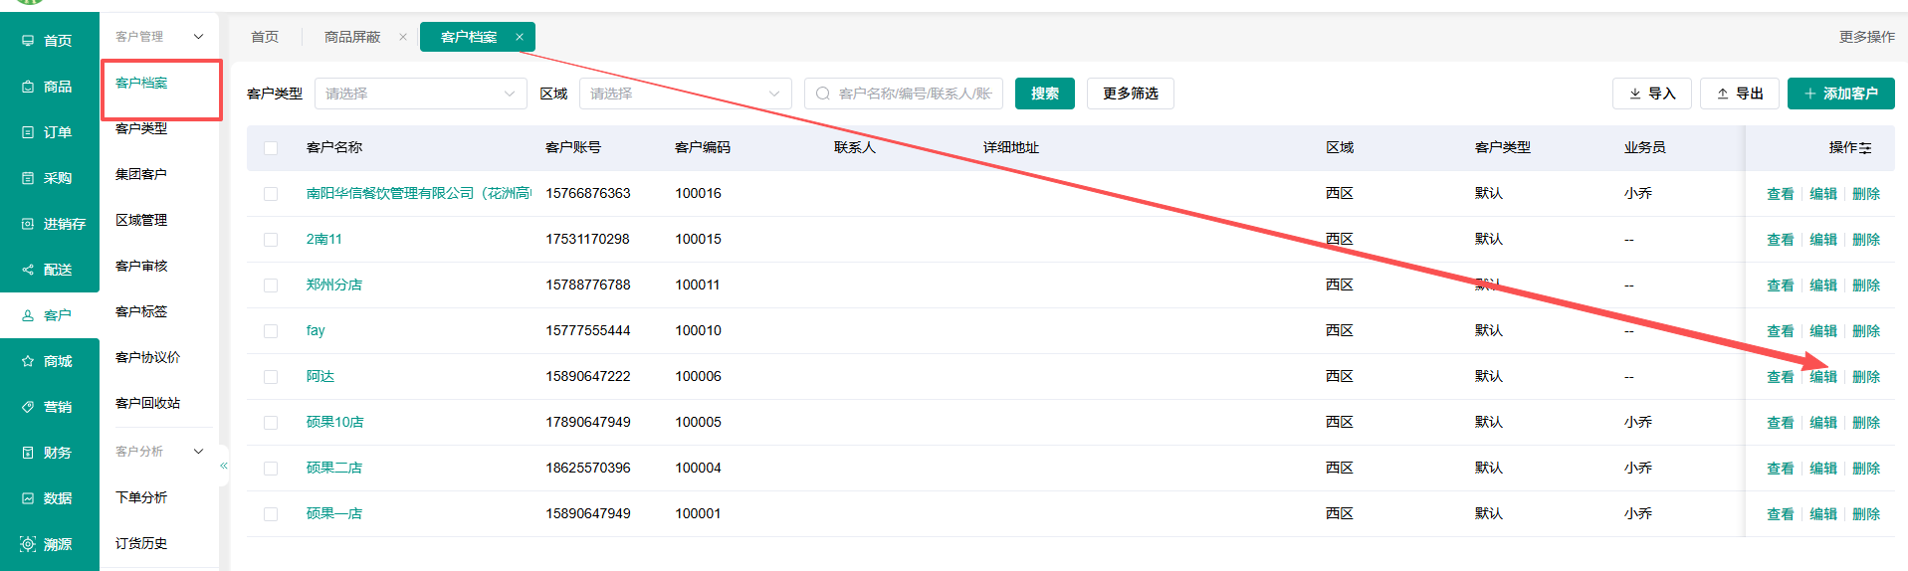The width and height of the screenshot is (1908, 571).
Task: Open the 客户类型 dropdown
Action: click(x=421, y=94)
